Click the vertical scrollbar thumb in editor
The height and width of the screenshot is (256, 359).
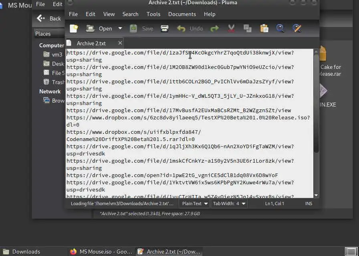tap(316, 103)
